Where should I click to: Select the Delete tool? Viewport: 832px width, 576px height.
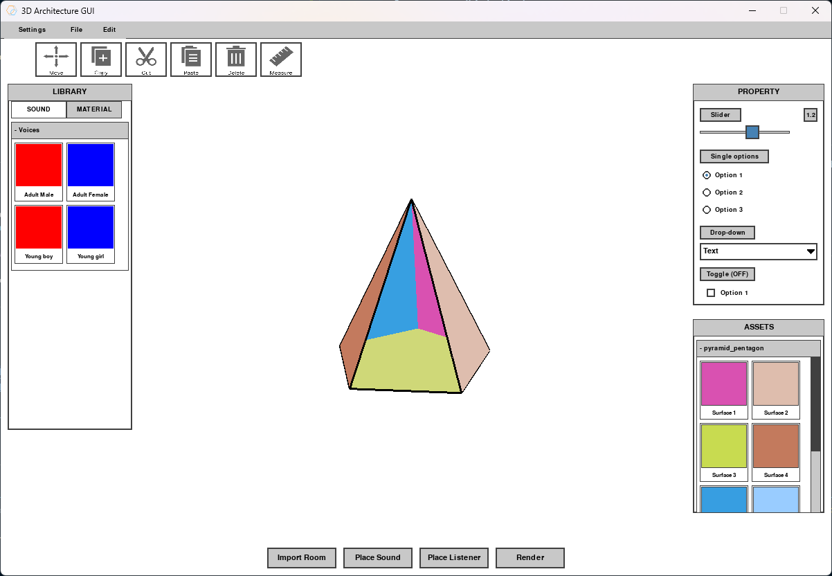pyautogui.click(x=236, y=59)
